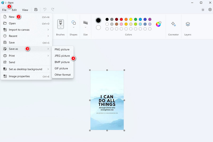Image resolution: width=213 pixels, height=142 pixels.
Task: Select primary black color circle
Action: tap(99, 20)
